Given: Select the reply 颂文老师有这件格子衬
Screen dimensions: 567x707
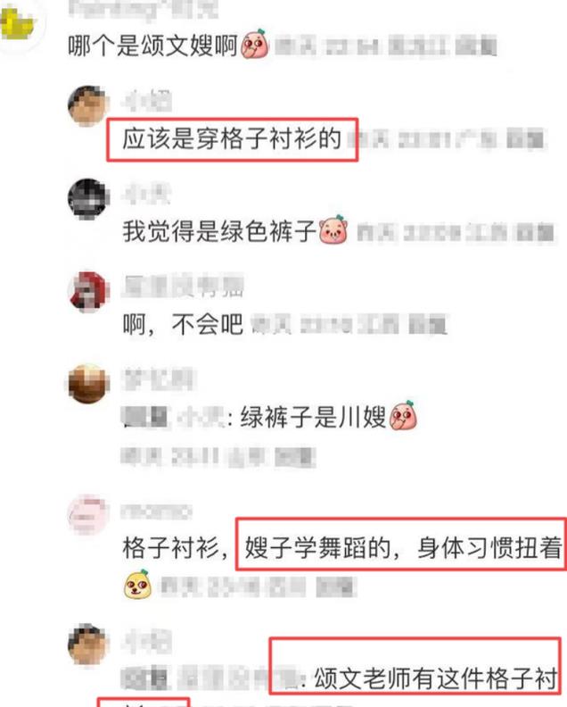Looking at the screenshot, I should coord(435,678).
